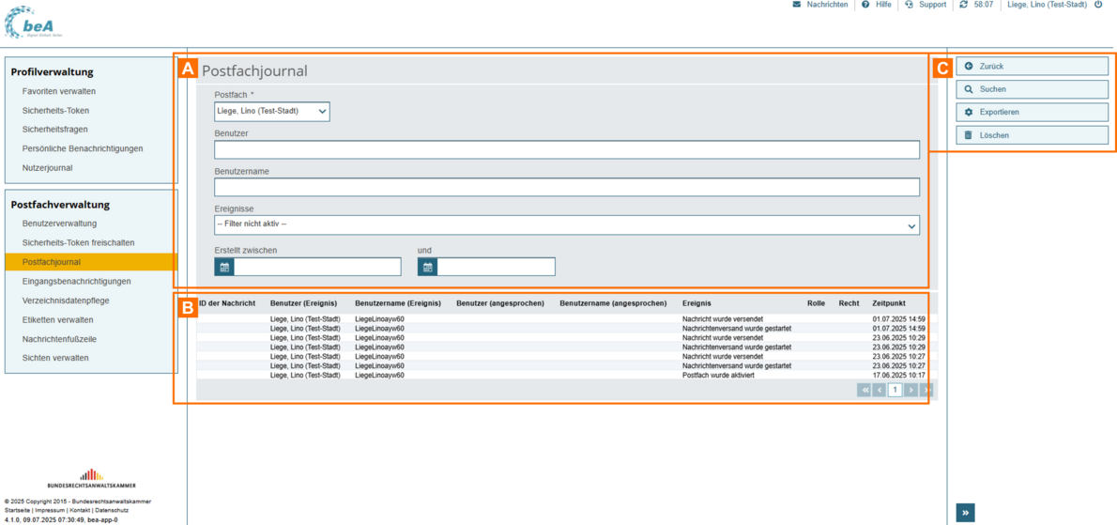The width and height of the screenshot is (1117, 525).
Task: Select Nutzerjournal in Profilverwaltung
Action: pos(47,168)
